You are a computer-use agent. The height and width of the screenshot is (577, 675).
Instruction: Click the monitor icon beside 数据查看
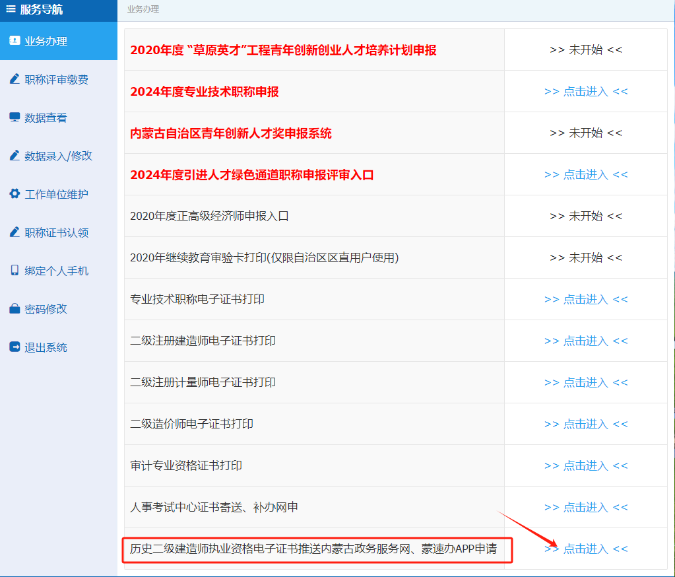(15, 118)
